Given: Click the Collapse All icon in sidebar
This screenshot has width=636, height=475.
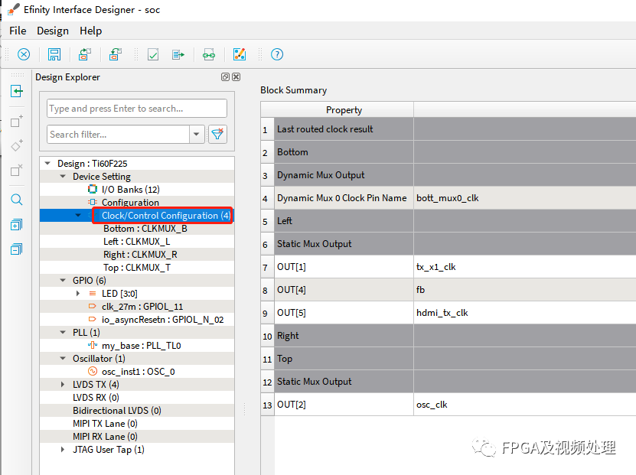Looking at the screenshot, I should point(16,249).
